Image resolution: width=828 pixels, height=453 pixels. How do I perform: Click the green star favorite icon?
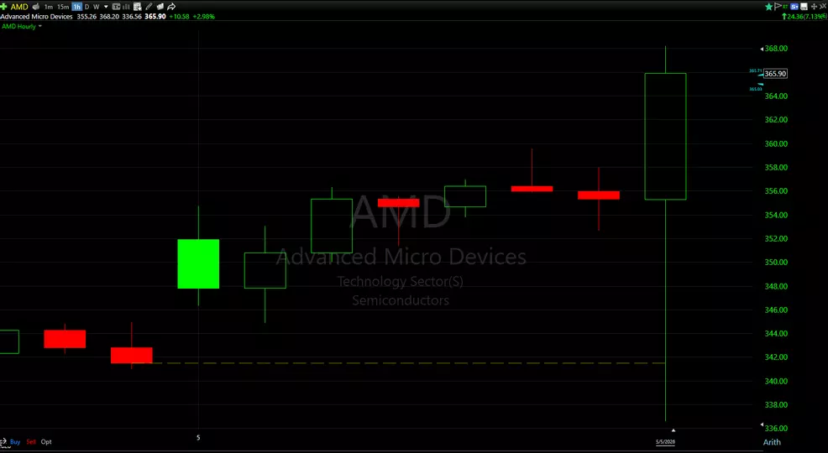(x=769, y=7)
